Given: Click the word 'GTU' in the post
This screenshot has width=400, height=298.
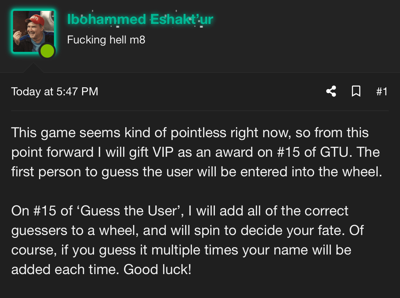Looking at the screenshot, I should 336,152.
